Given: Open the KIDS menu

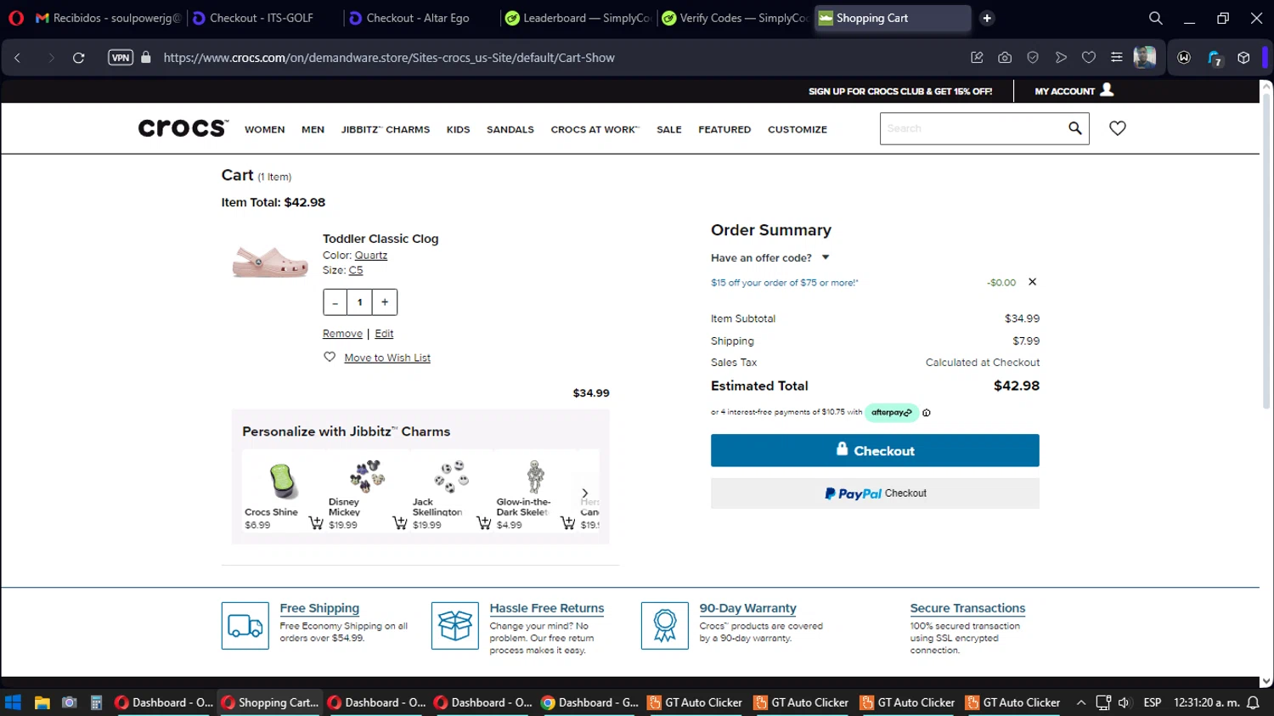Looking at the screenshot, I should (x=458, y=130).
